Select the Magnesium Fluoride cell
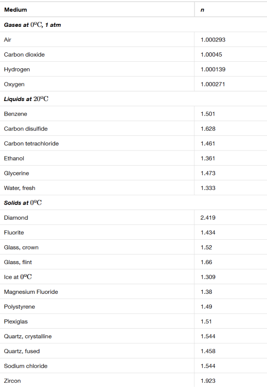Image resolution: width=267 pixels, height=389 pixels. pos(31,292)
